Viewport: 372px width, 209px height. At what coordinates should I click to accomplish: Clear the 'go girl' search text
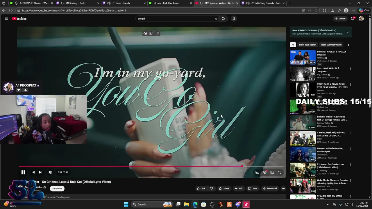point(216,19)
